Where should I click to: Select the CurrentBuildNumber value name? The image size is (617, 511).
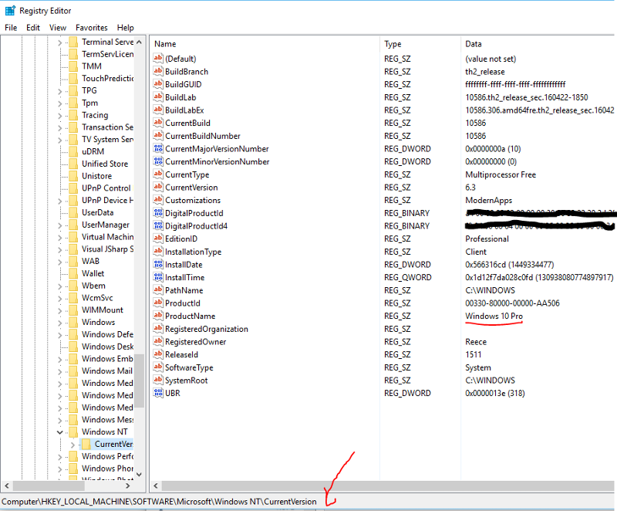click(x=203, y=136)
